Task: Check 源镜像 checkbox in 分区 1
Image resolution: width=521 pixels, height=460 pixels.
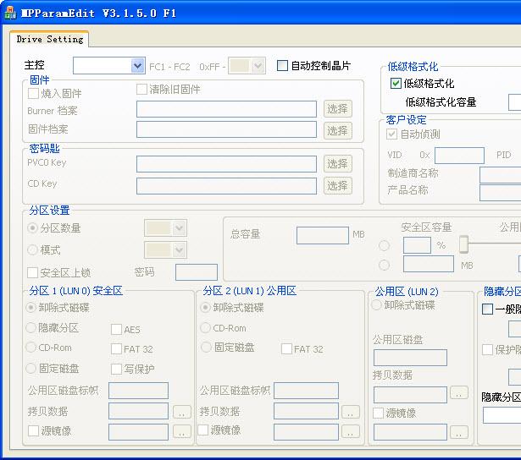Action: click(33, 430)
